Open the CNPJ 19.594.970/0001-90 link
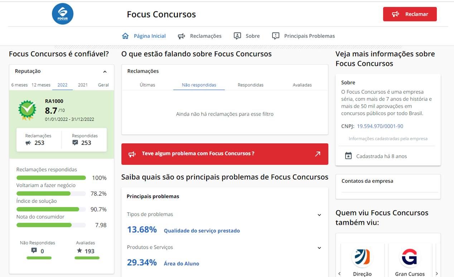This screenshot has height=277, width=454. [380, 126]
